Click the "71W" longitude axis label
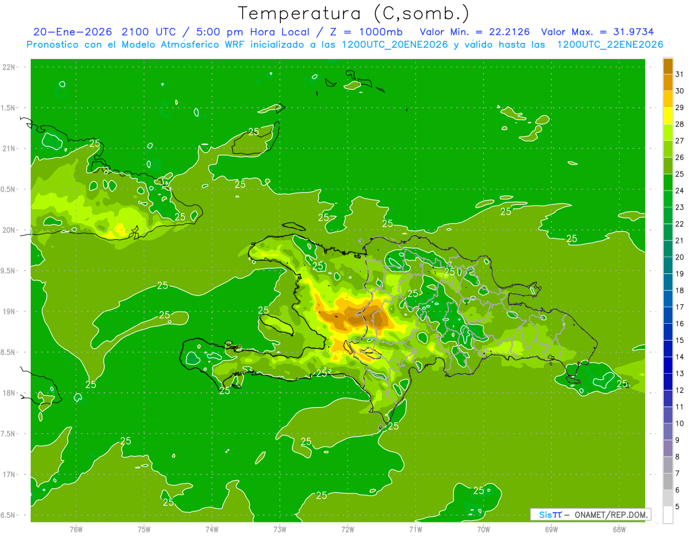The image size is (695, 537). click(x=415, y=529)
